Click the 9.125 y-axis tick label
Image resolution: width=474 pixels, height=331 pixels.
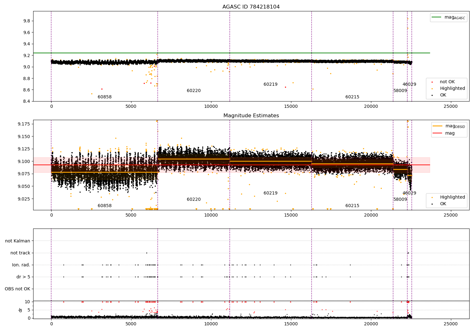(x=24, y=149)
